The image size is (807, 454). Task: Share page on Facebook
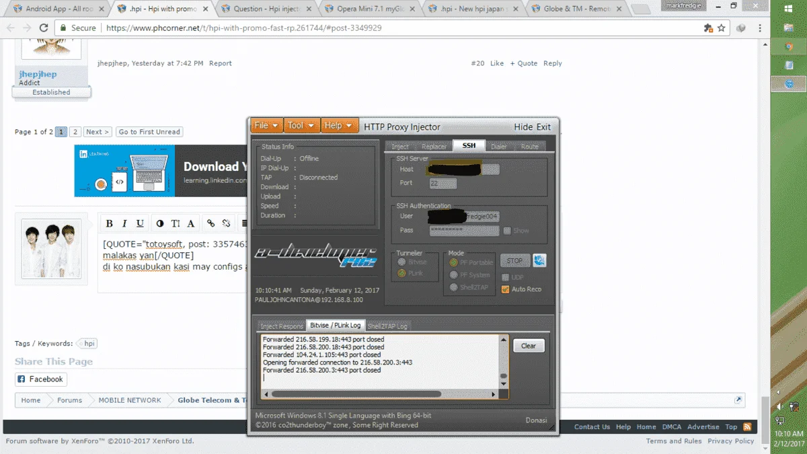(41, 379)
